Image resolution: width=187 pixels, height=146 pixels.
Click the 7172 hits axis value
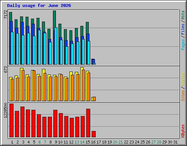pos(5,14)
